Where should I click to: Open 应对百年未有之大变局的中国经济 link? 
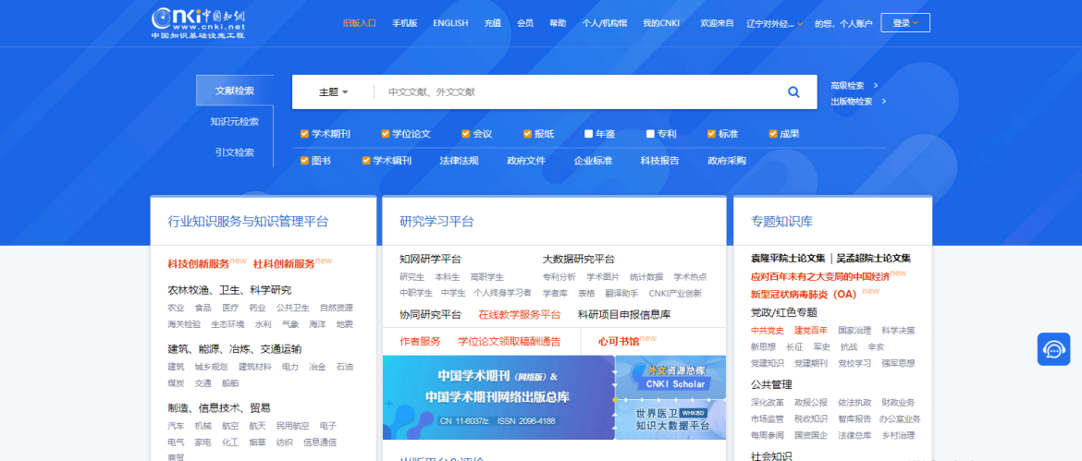point(819,276)
